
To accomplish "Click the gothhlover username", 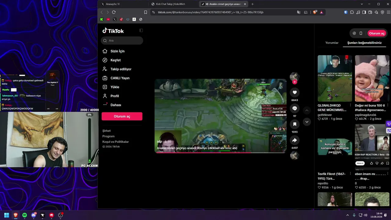I will click(325, 115).
